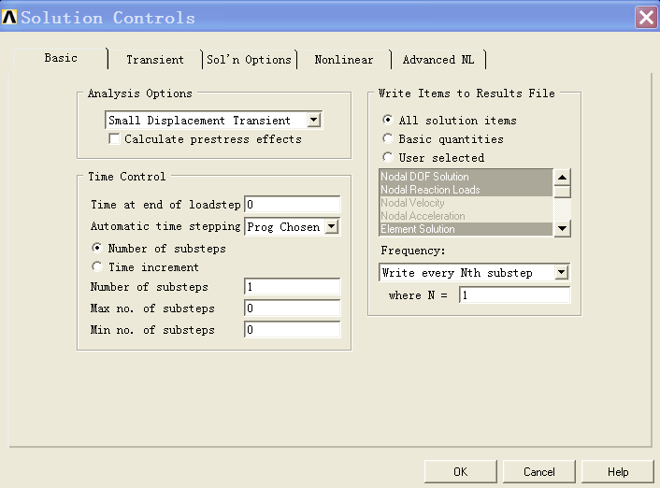Expand Automatic time stepping dropdown
The width and height of the screenshot is (660, 488).
click(x=331, y=227)
